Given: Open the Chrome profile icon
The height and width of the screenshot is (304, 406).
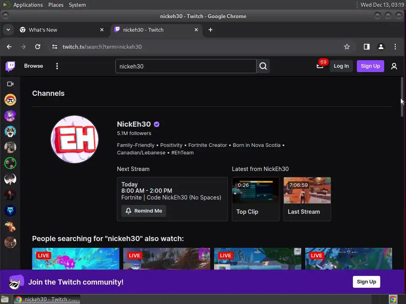Looking at the screenshot, I should pyautogui.click(x=381, y=47).
